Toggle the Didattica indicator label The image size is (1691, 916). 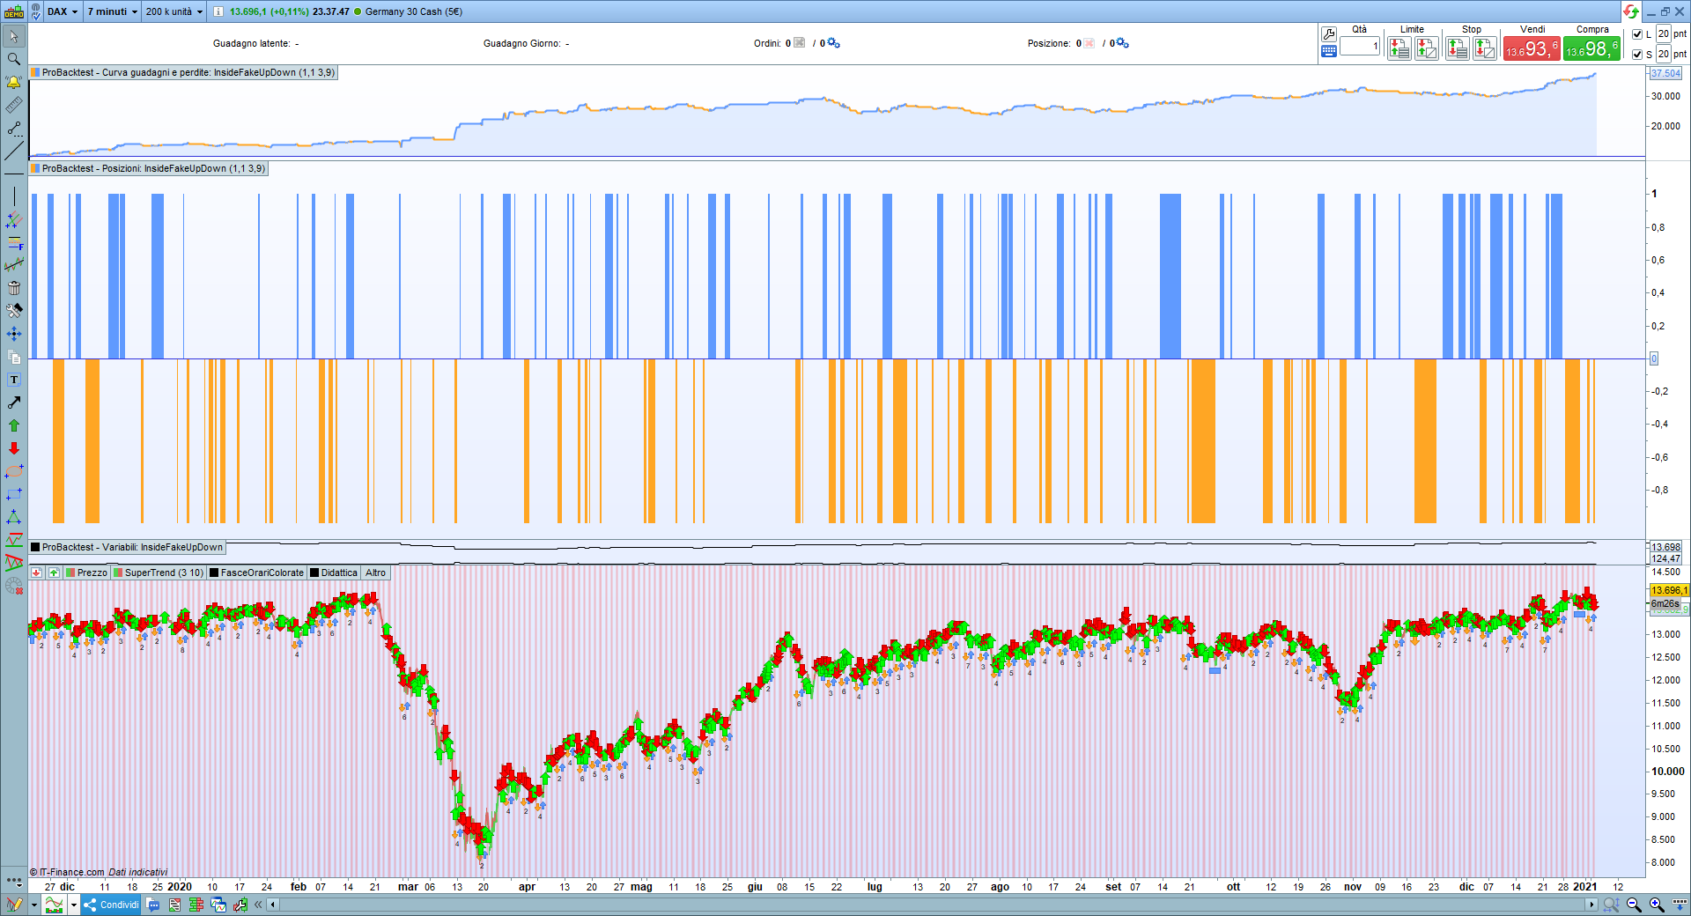334,572
